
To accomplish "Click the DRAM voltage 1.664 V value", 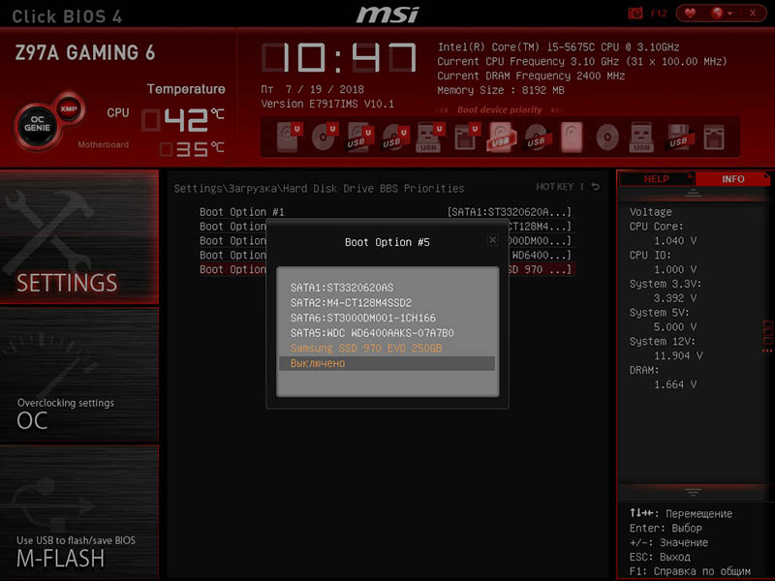I will coord(675,384).
